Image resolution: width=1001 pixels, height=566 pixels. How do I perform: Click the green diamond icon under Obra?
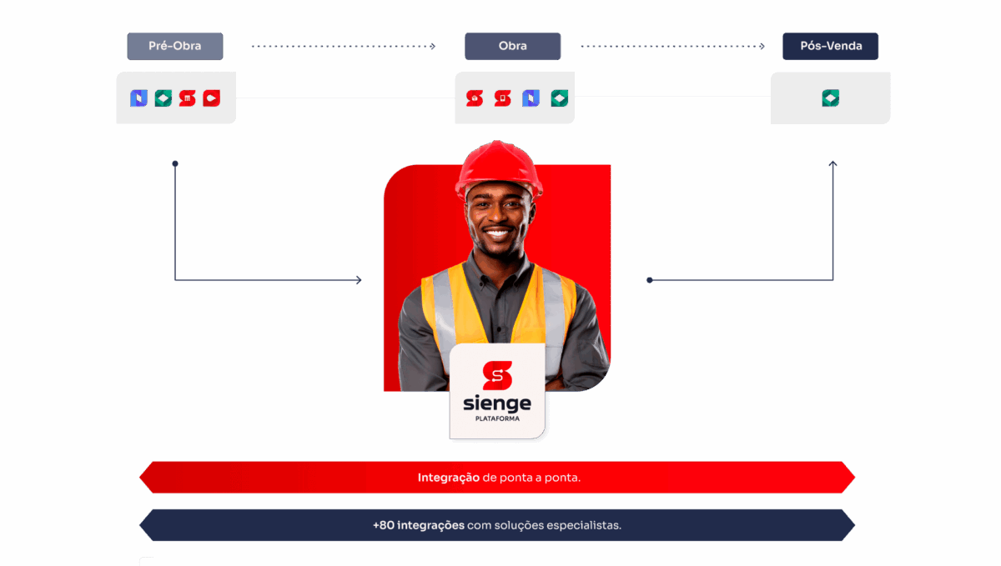click(558, 98)
